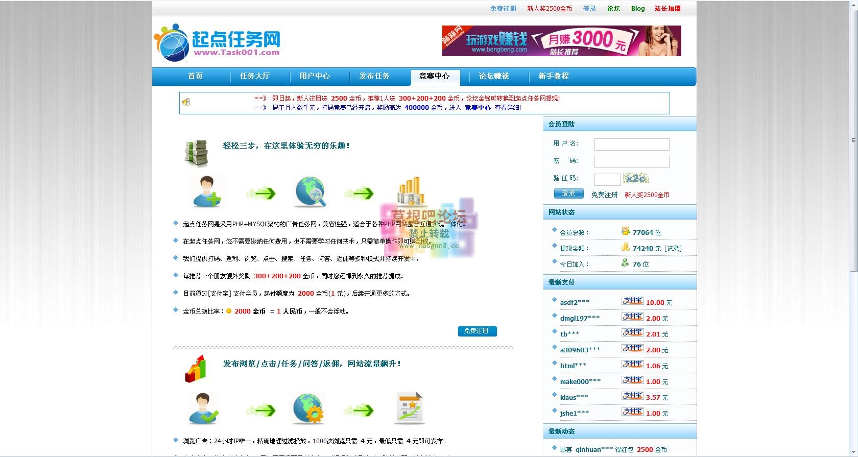This screenshot has width=858, height=457.
Task: Click the 免费注册 button below the intro
Action: coord(476,331)
